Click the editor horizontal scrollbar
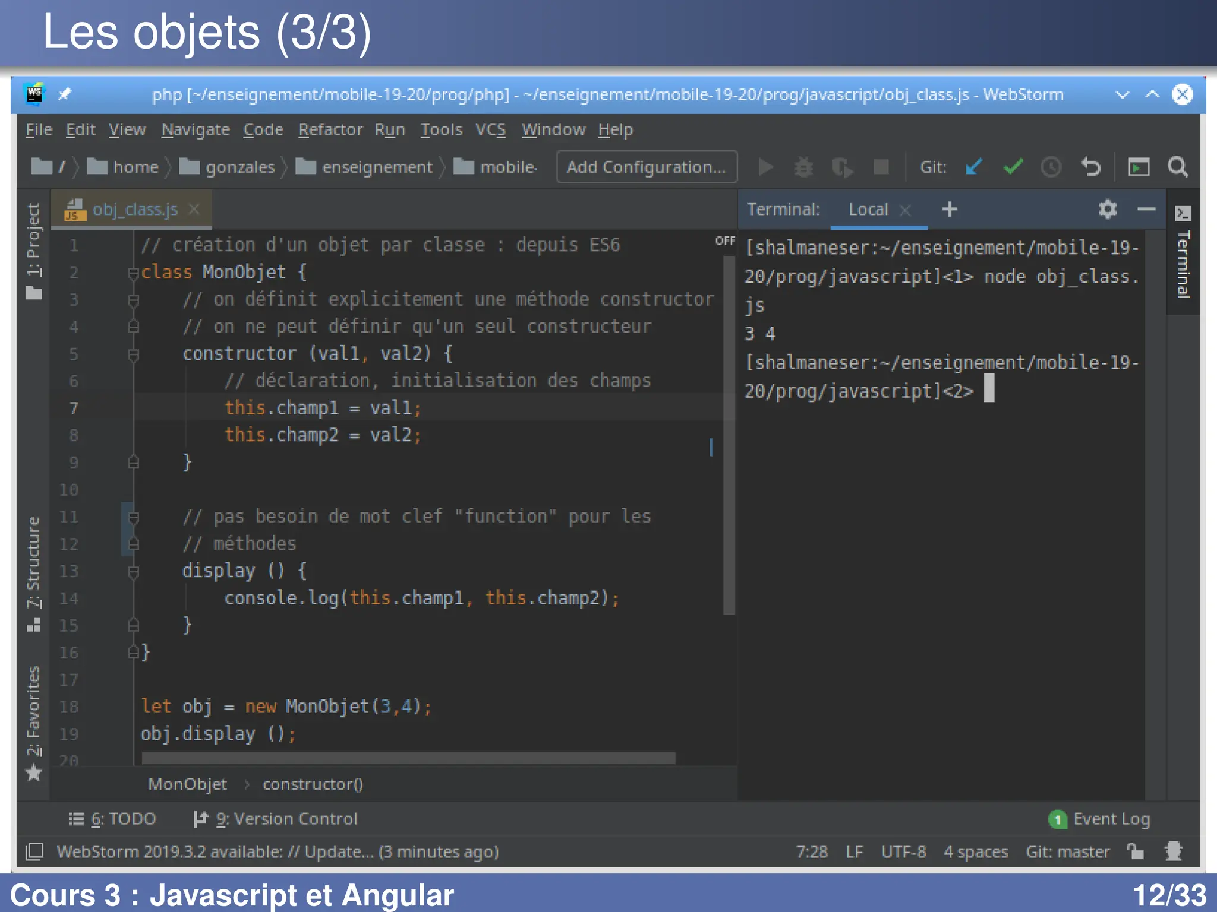1217x912 pixels. [x=408, y=758]
